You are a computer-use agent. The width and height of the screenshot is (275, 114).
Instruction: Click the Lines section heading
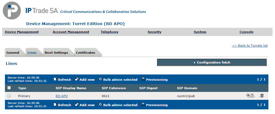click(12, 64)
